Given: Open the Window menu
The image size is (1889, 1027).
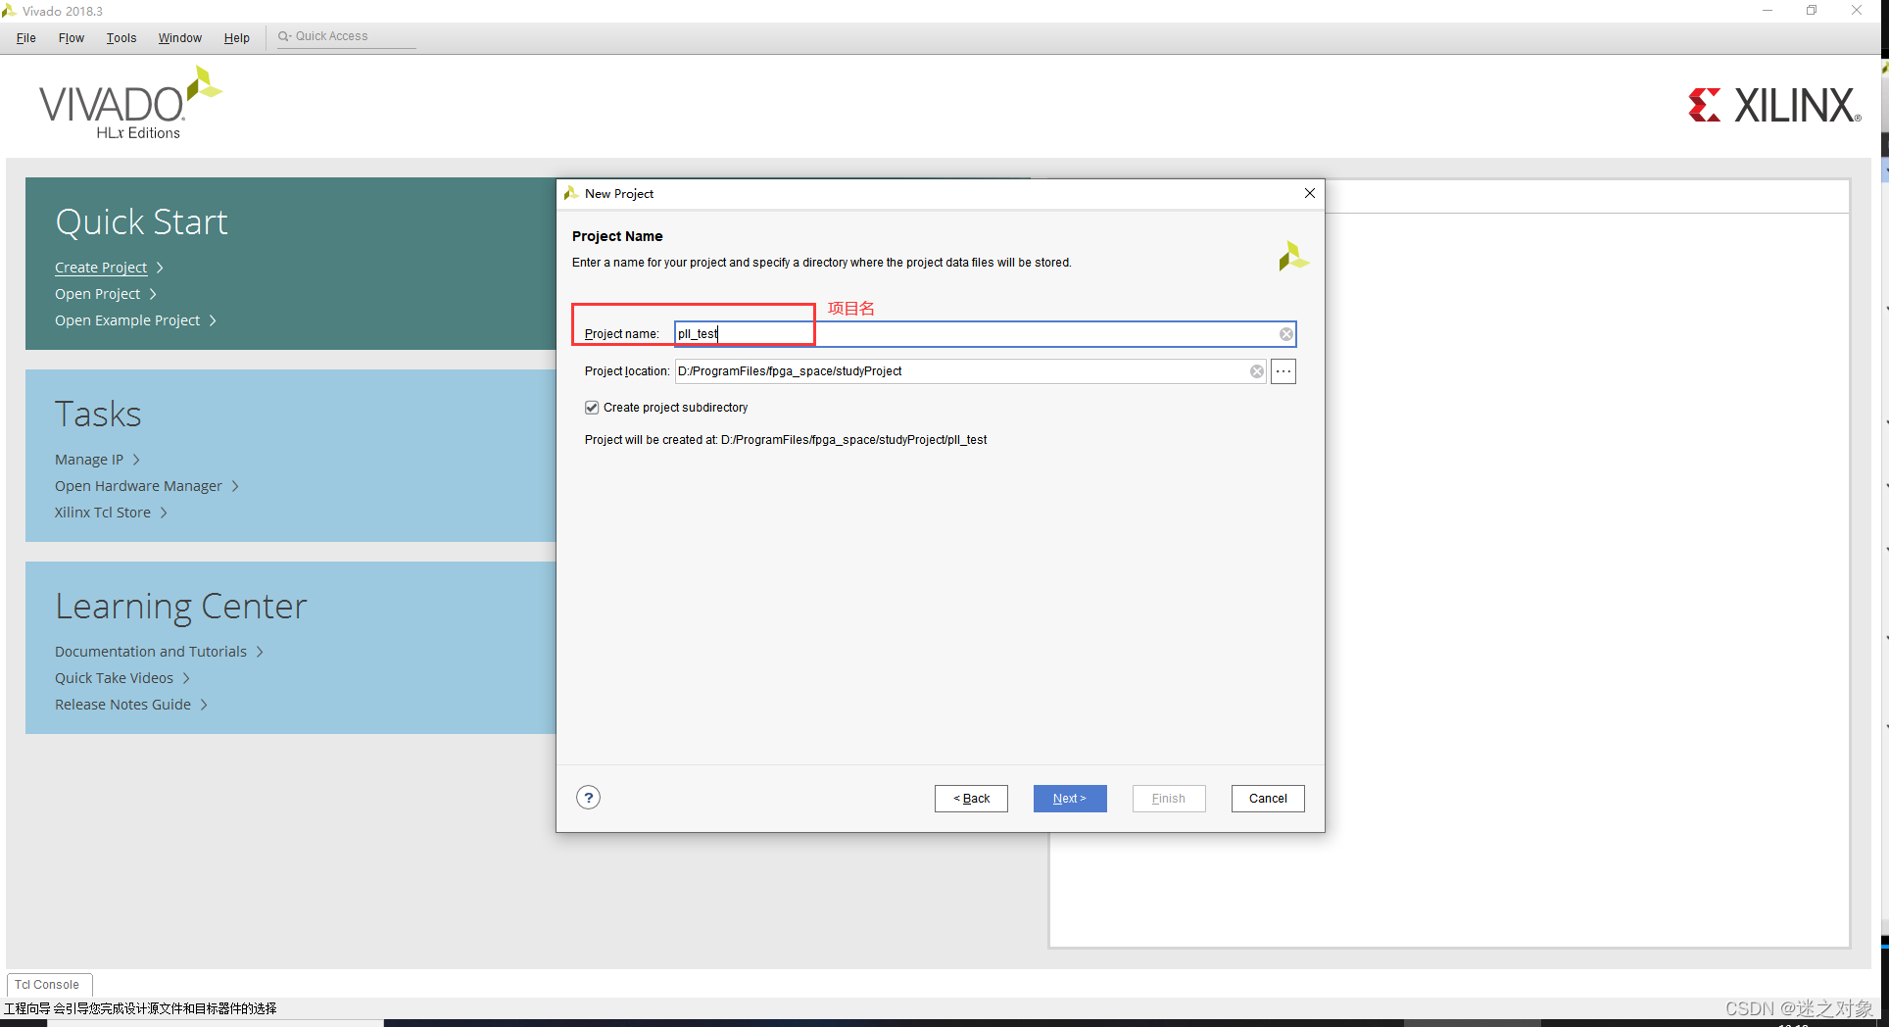Looking at the screenshot, I should (180, 38).
